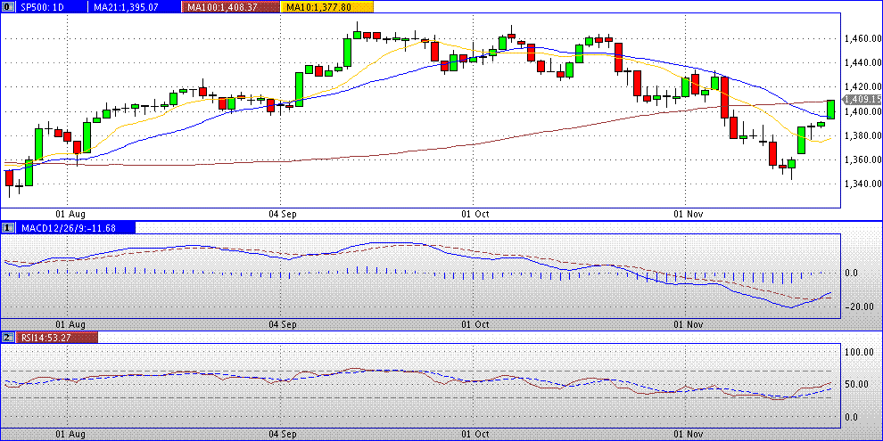Click the 100.00 RSI axis label
883x441 pixels.
[x=859, y=352]
